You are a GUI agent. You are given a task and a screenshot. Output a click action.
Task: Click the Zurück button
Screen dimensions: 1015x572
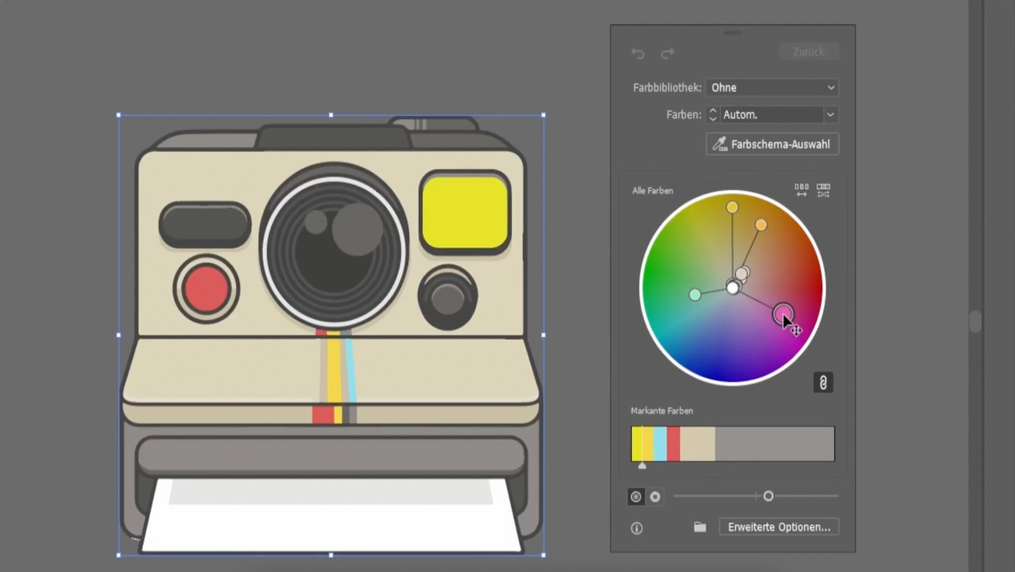tap(809, 52)
